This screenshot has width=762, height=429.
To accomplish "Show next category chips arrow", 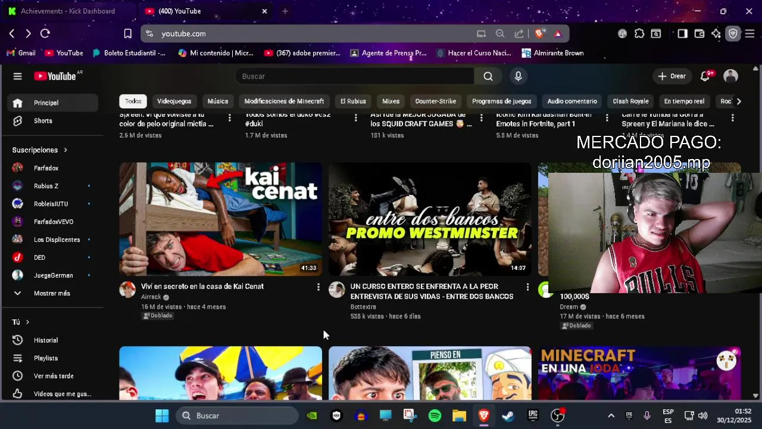I will (738, 101).
